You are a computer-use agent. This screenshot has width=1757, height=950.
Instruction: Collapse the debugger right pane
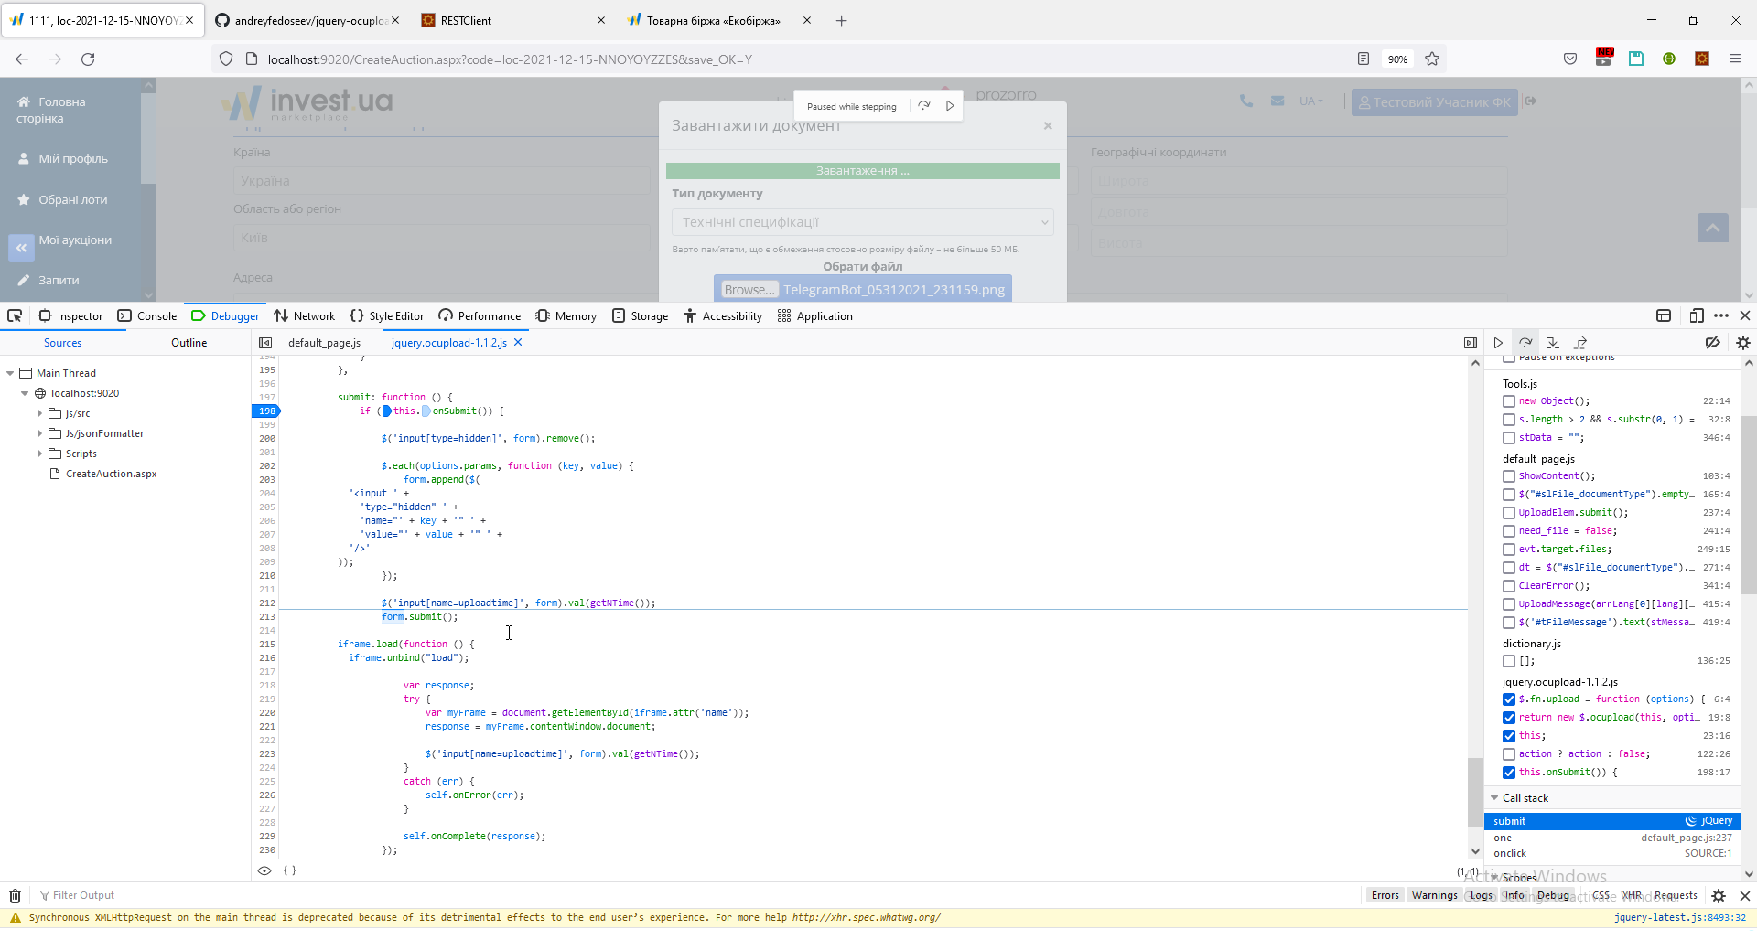(x=1471, y=343)
